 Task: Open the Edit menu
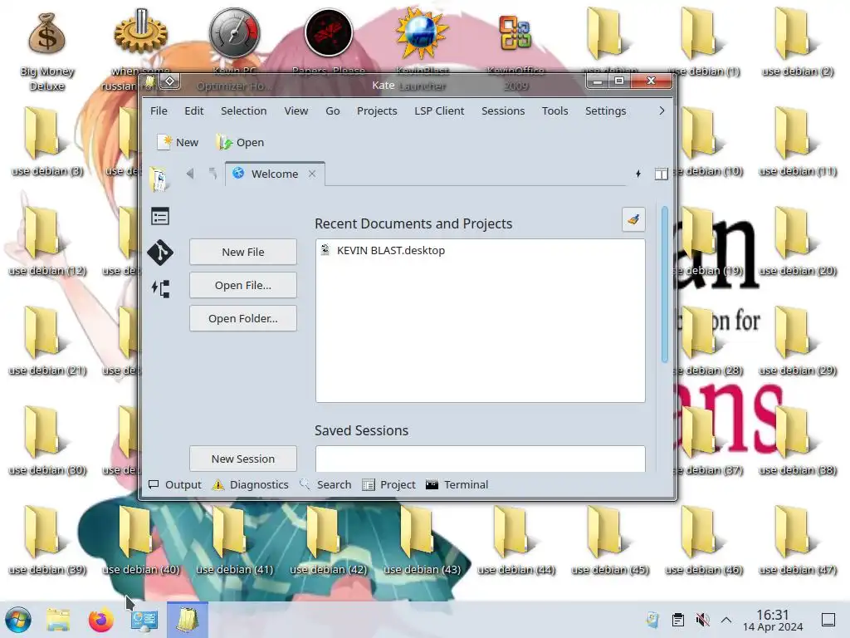pyautogui.click(x=194, y=110)
